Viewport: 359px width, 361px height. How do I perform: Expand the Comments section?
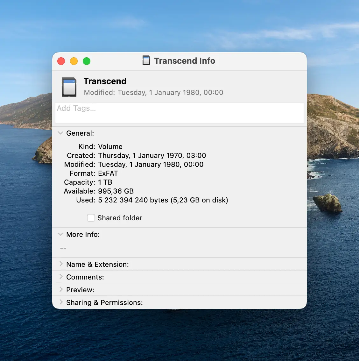pyautogui.click(x=61, y=277)
